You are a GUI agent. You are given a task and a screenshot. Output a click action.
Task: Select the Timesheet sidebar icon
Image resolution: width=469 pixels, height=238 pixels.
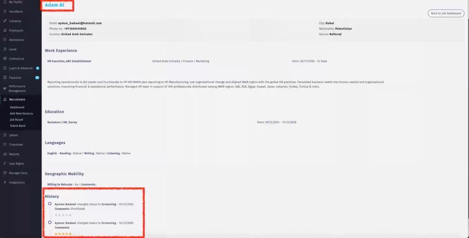pyautogui.click(x=5, y=145)
